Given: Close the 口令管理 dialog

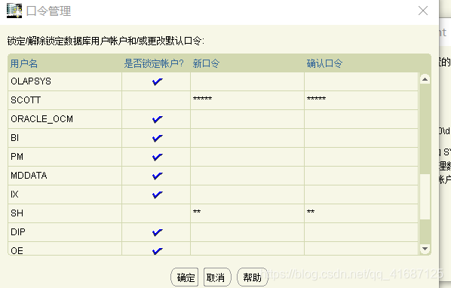Looking at the screenshot, I should tap(423, 11).
